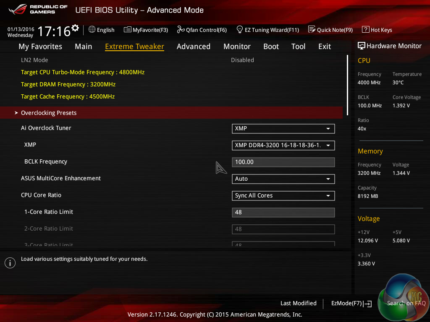Click the 01/13/2016 date text
Screen dimensions: 430x322
coord(21,29)
